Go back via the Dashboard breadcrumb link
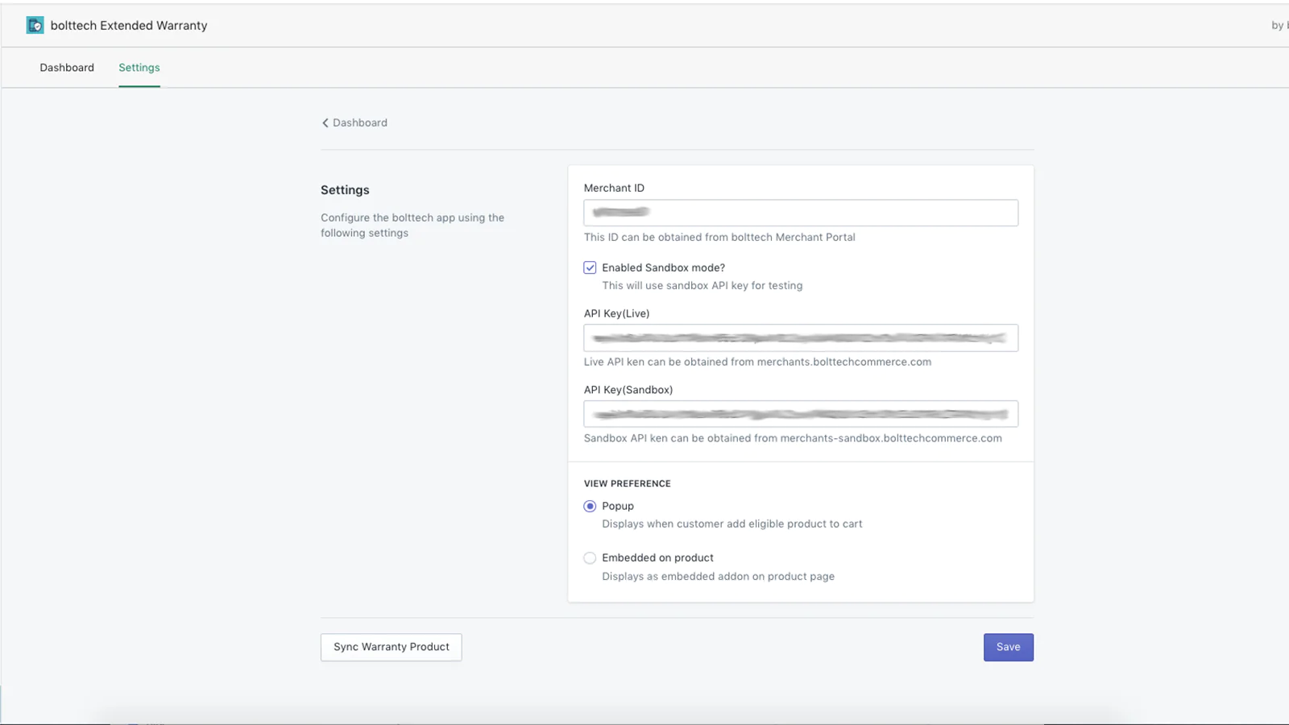The image size is (1289, 725). 359,122
